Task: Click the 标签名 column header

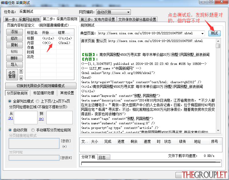Action: tap(33, 33)
